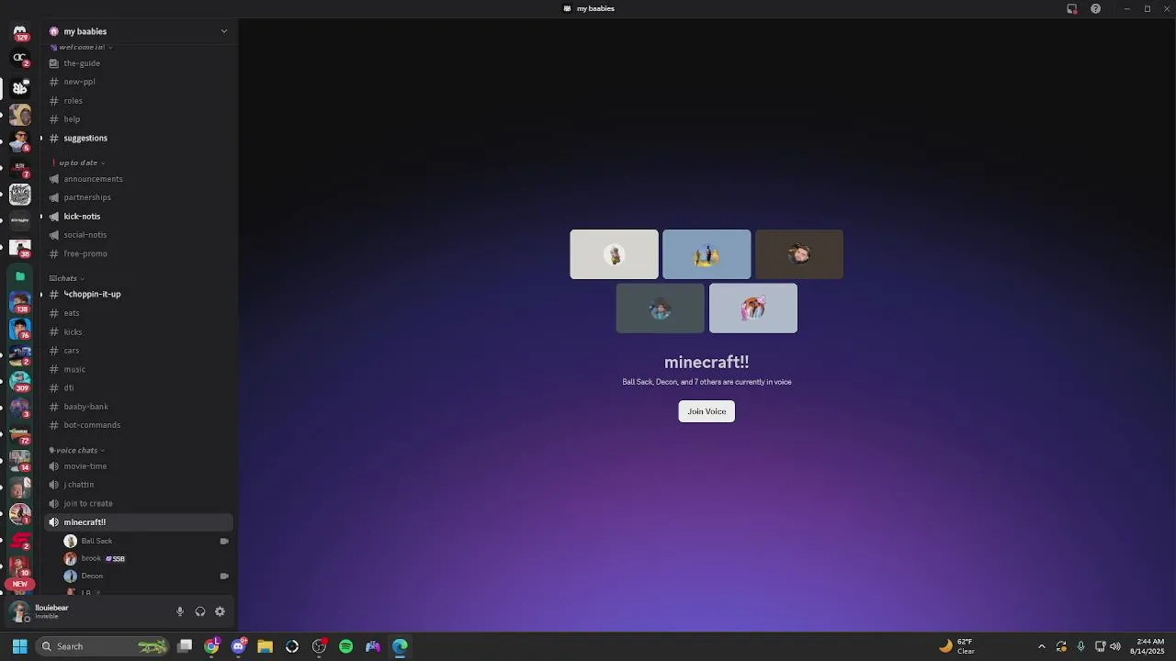Open Windows Start menu
Viewport: 1176px width, 661px height.
20,646
